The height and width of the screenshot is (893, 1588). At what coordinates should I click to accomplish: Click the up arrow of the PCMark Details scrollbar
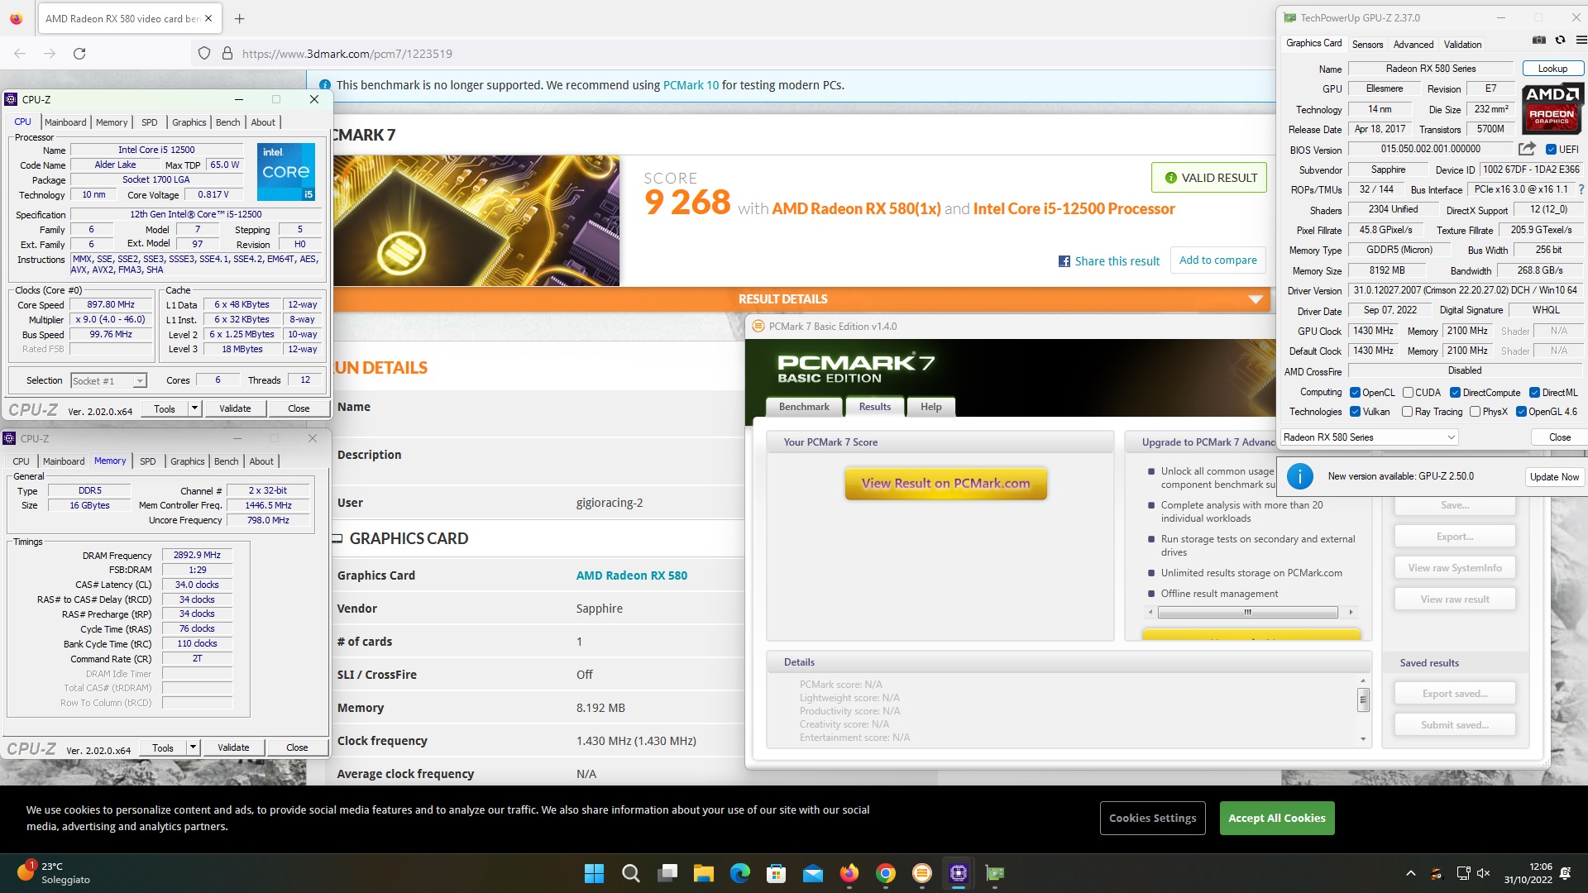1363,681
